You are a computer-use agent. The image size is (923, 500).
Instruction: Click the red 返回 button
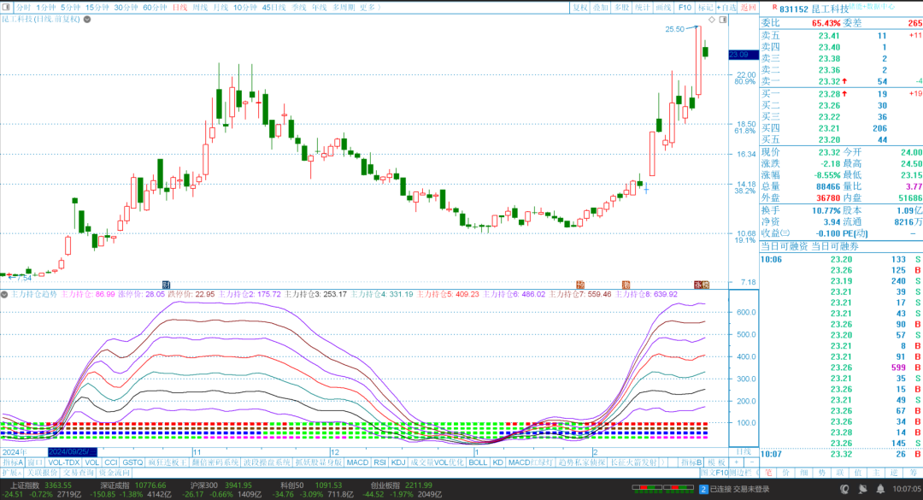[748, 8]
